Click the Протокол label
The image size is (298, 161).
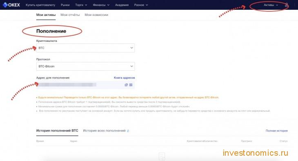point(43,59)
